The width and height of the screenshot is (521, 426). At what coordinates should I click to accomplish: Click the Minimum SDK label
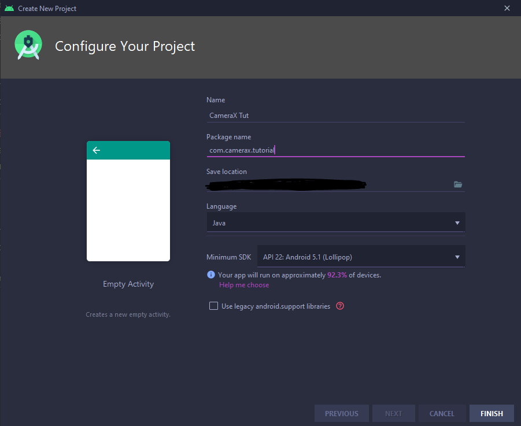(228, 257)
